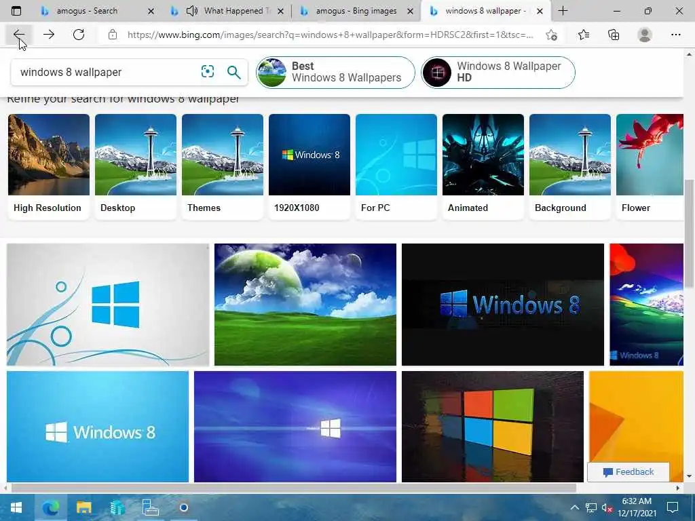This screenshot has height=521, width=695.
Task: Refine search by 'High Resolution'
Action: (x=49, y=167)
